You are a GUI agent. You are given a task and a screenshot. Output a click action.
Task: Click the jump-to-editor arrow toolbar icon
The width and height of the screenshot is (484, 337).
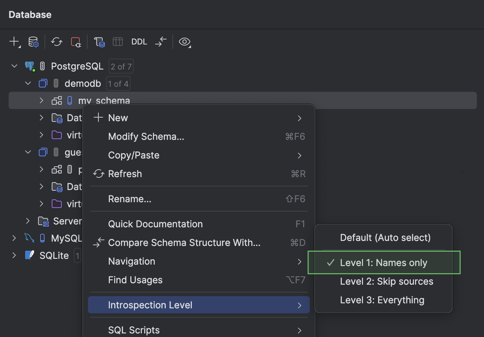click(160, 42)
